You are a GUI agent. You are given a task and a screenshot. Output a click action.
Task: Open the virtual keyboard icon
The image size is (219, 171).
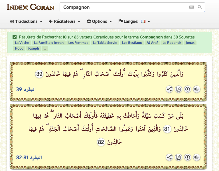pos(192,7)
